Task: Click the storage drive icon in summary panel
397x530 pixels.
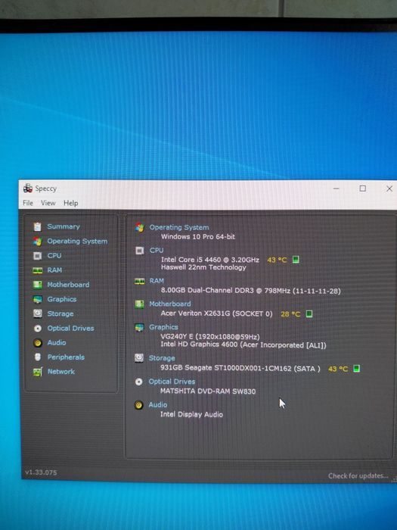Action: point(138,358)
